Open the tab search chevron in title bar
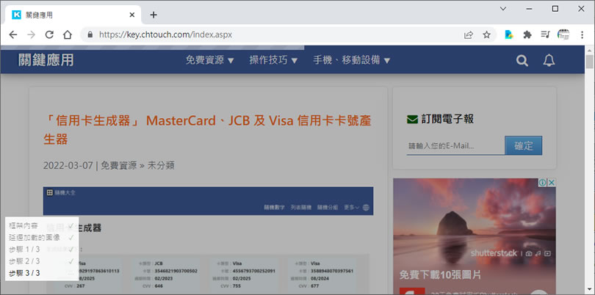The image size is (595, 295). [503, 8]
